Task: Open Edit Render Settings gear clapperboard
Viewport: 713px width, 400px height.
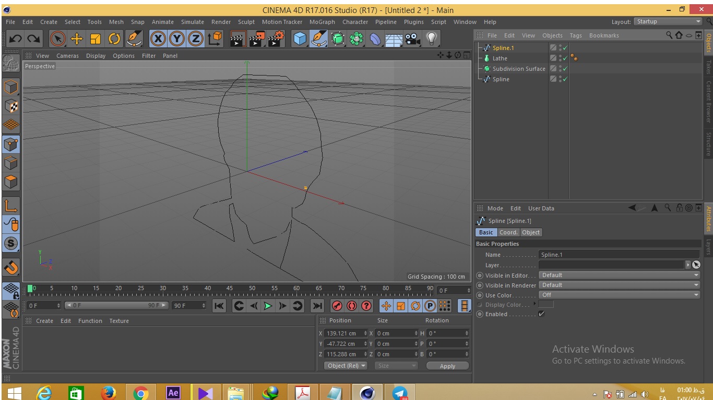Action: click(x=276, y=39)
